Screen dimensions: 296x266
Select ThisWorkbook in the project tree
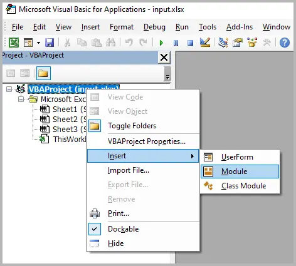click(70, 139)
